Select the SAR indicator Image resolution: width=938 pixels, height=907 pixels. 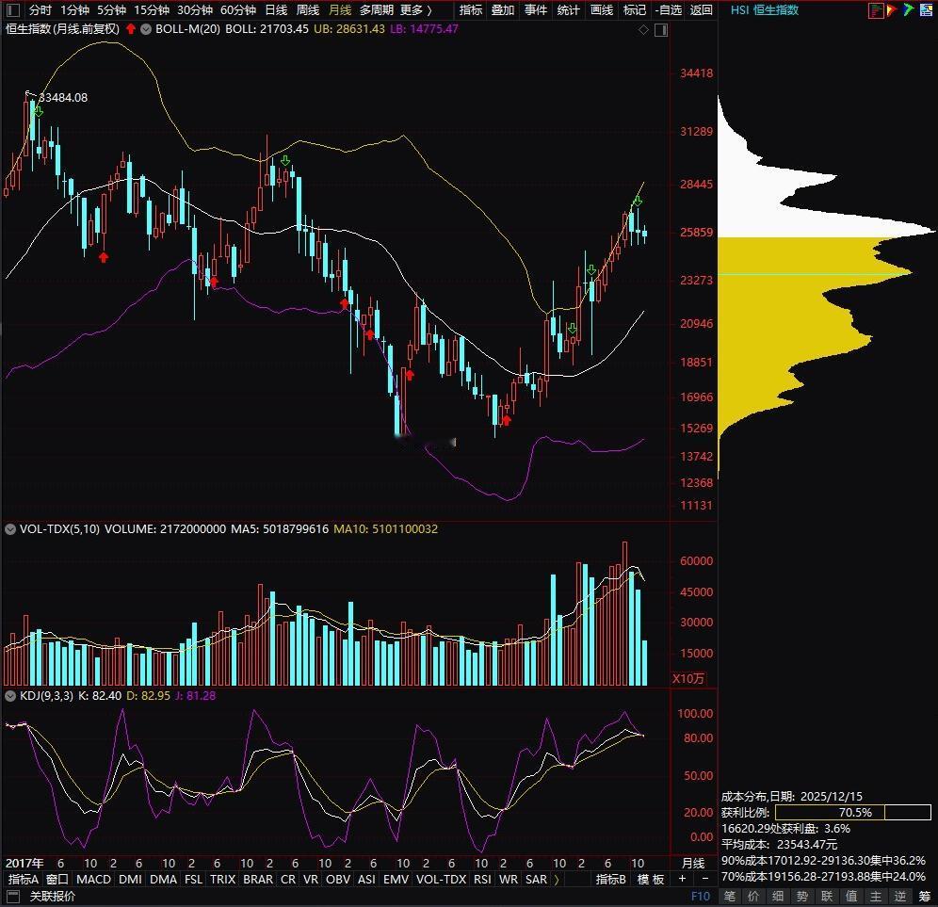click(x=536, y=880)
